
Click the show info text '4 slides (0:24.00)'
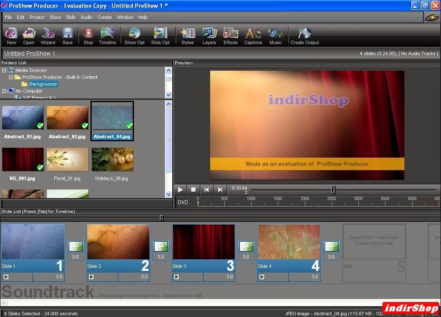click(378, 53)
